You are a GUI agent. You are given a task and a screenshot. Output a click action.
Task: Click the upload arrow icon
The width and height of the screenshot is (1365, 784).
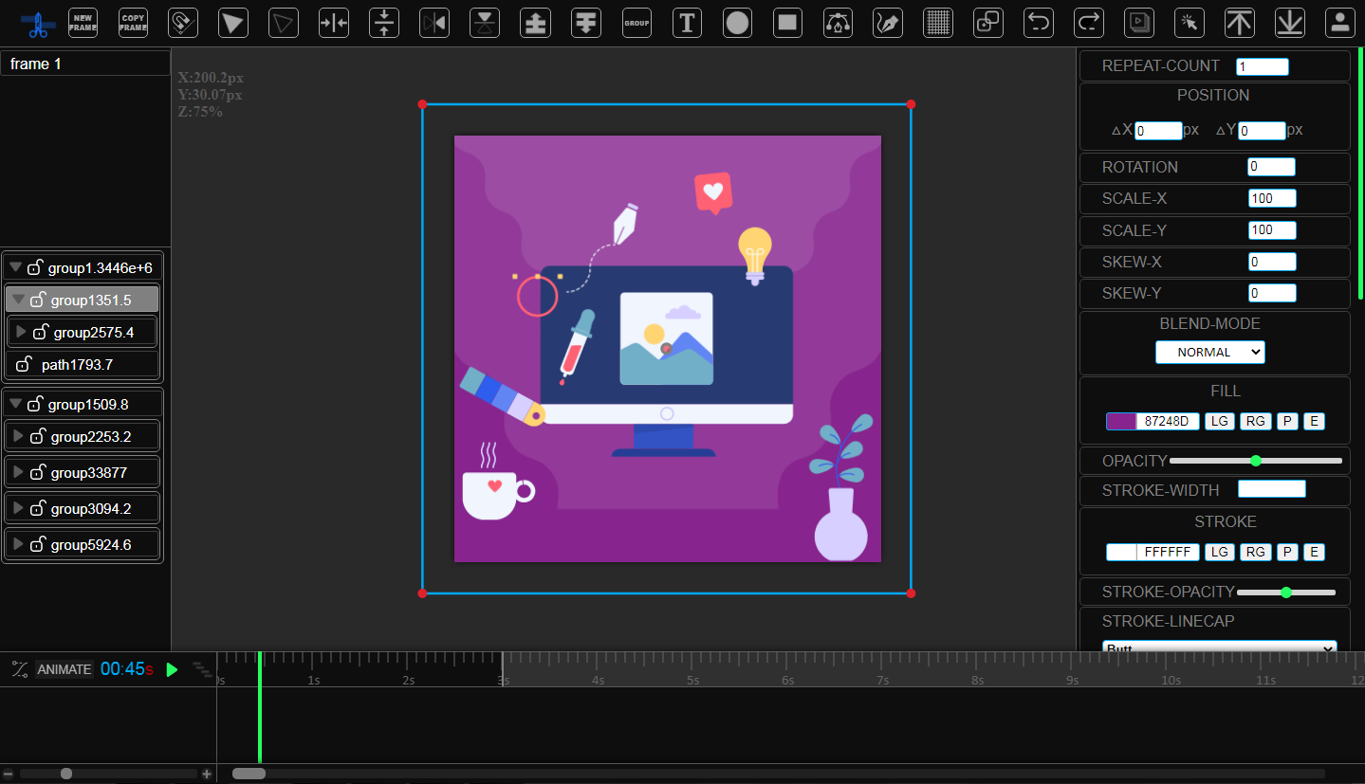1240,23
